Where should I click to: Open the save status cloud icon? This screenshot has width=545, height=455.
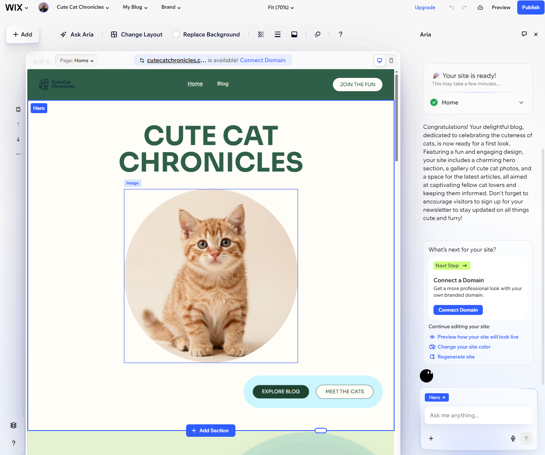pyautogui.click(x=480, y=7)
